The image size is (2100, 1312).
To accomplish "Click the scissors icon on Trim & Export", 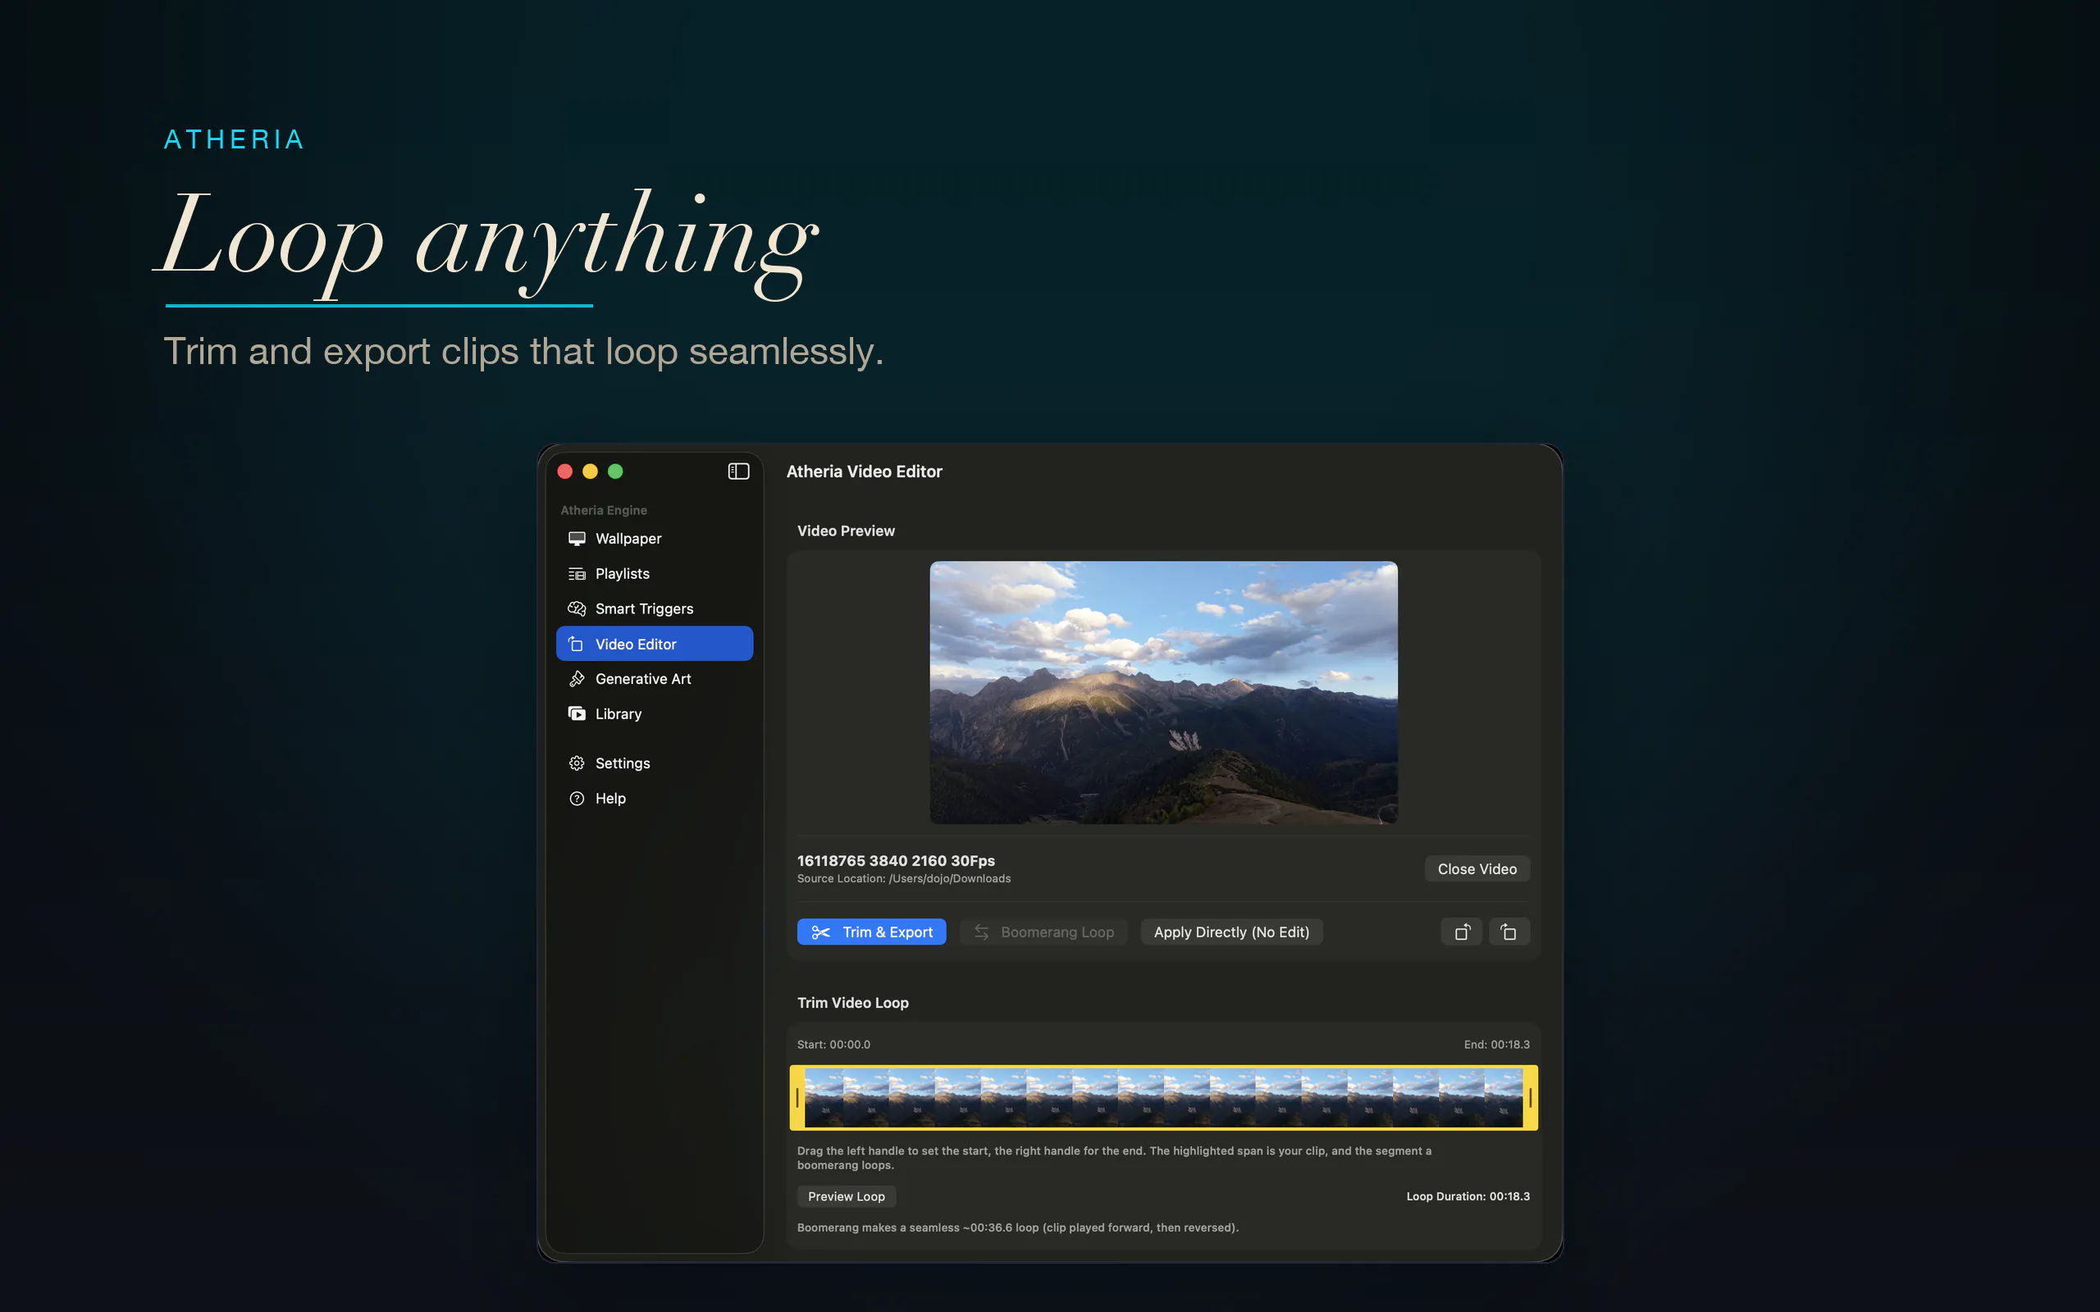I will pos(820,932).
